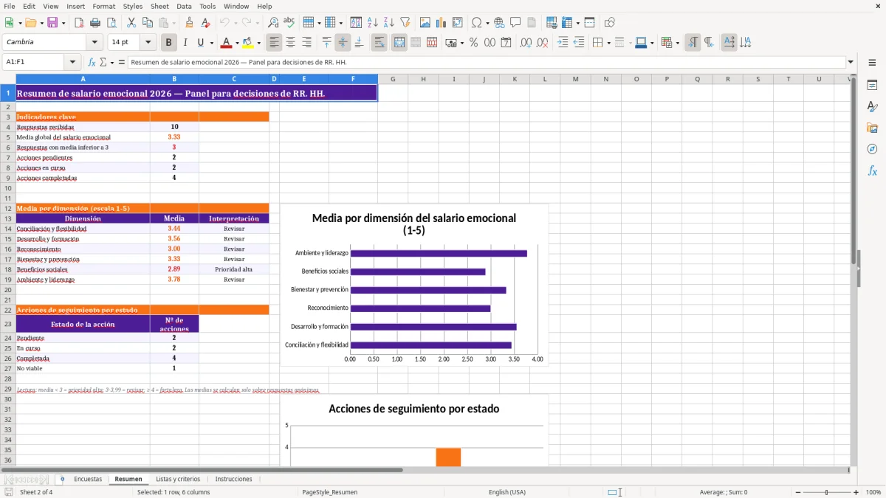Open Font Name dropdown arrow

point(94,43)
